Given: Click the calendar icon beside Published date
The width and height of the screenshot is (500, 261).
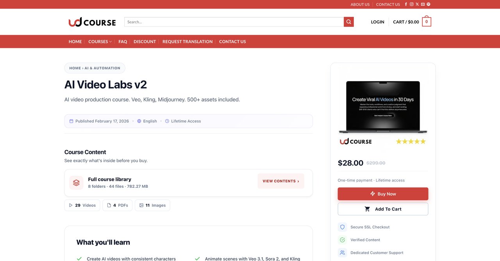Looking at the screenshot, I should pos(71,121).
